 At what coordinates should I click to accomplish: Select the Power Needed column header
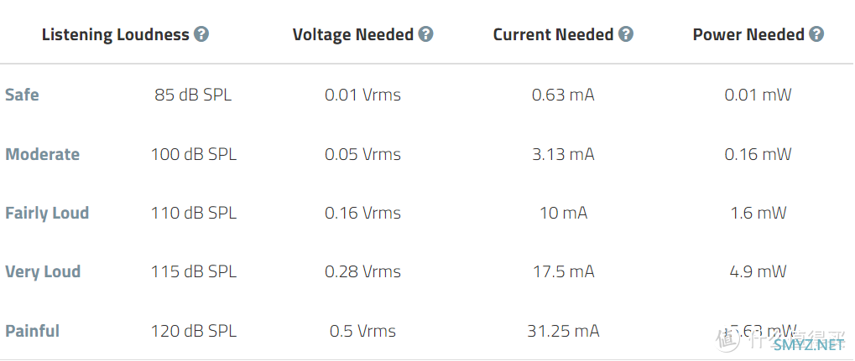click(748, 35)
